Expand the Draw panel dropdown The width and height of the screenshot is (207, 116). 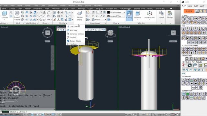coord(45,23)
